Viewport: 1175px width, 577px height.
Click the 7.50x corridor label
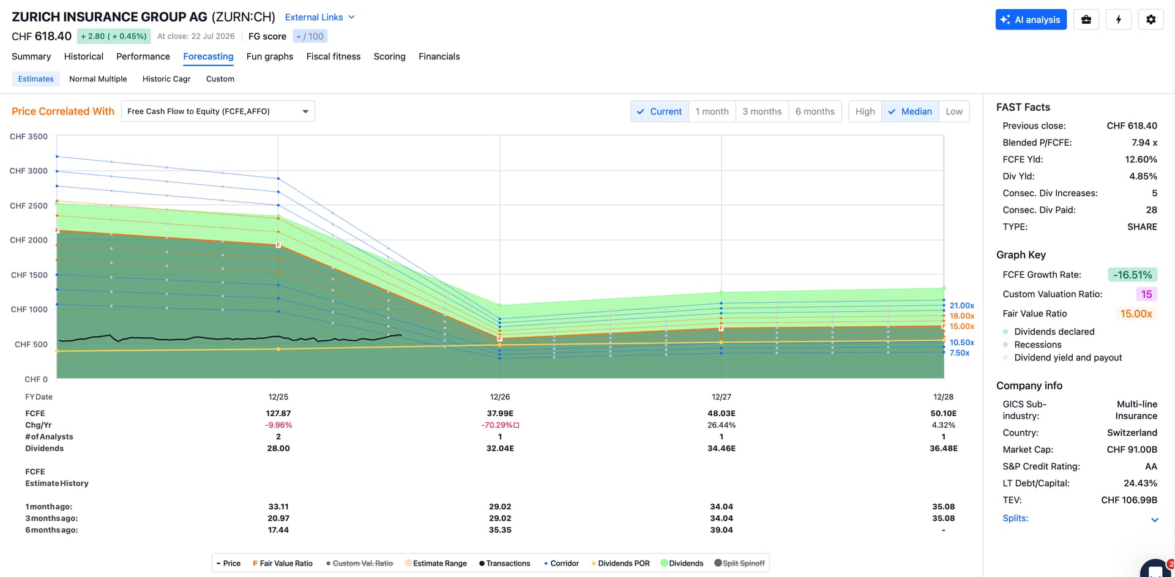(960, 353)
